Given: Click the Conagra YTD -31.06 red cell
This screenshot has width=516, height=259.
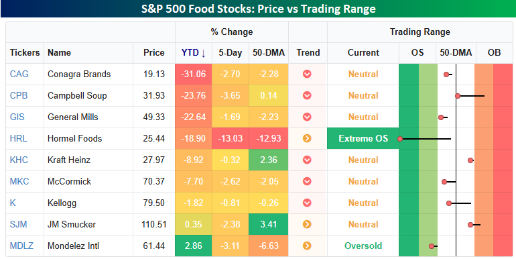Looking at the screenshot, I should pos(194,74).
